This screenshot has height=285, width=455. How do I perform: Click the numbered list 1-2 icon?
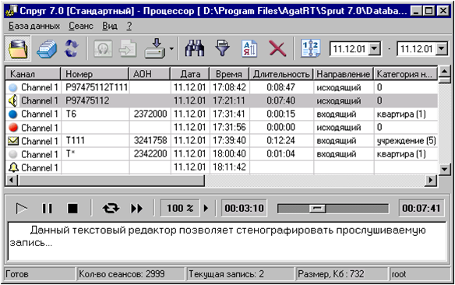[x=311, y=48]
